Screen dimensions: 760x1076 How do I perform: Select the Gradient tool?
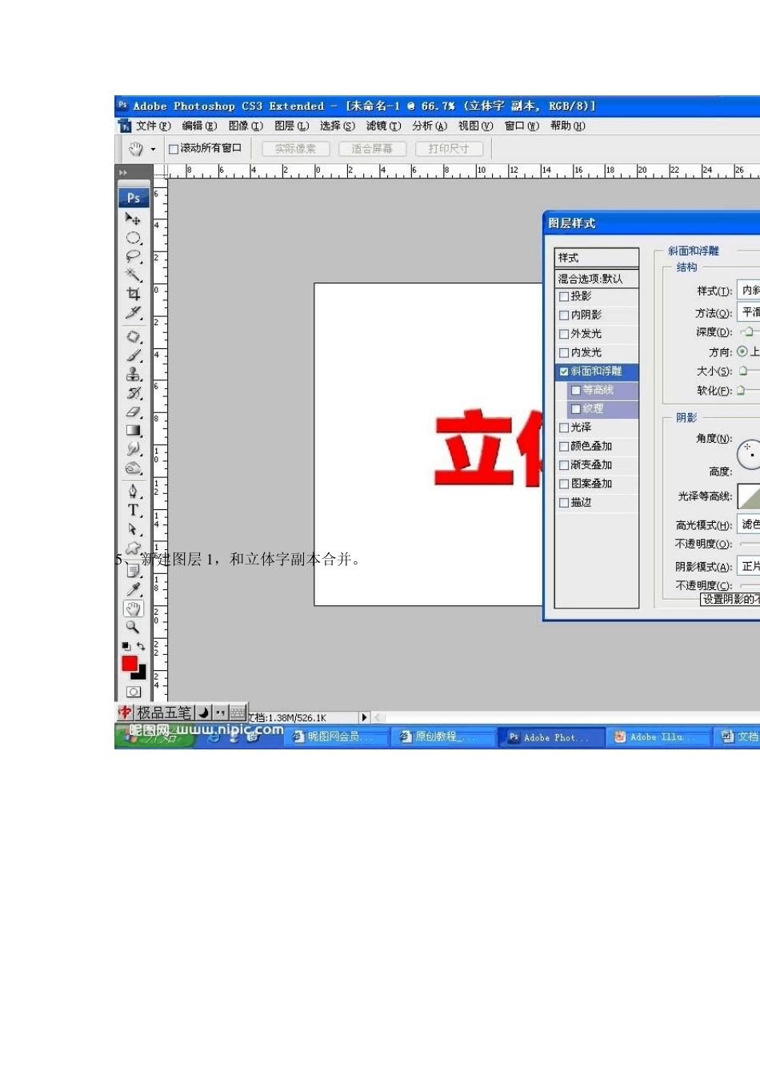[133, 430]
